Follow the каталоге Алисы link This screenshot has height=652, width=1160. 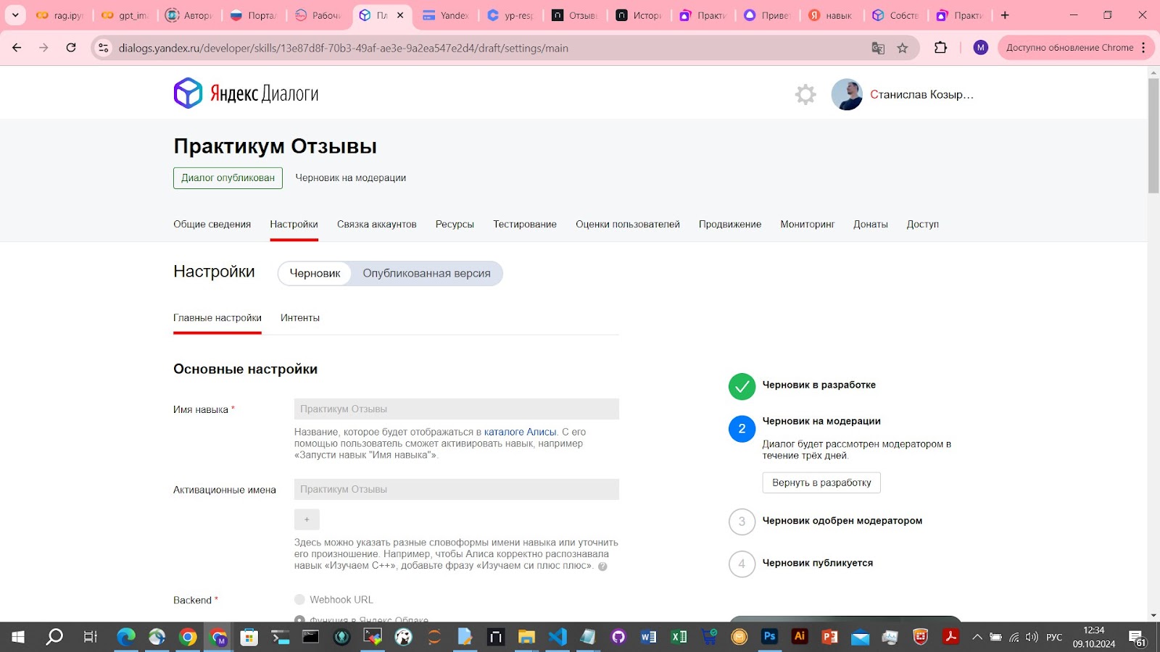520,432
